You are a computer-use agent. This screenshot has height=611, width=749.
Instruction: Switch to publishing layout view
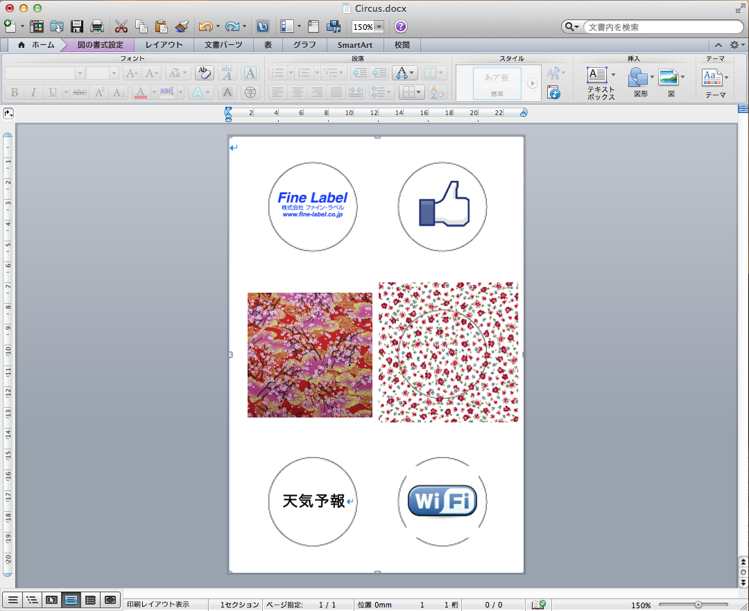click(x=51, y=600)
